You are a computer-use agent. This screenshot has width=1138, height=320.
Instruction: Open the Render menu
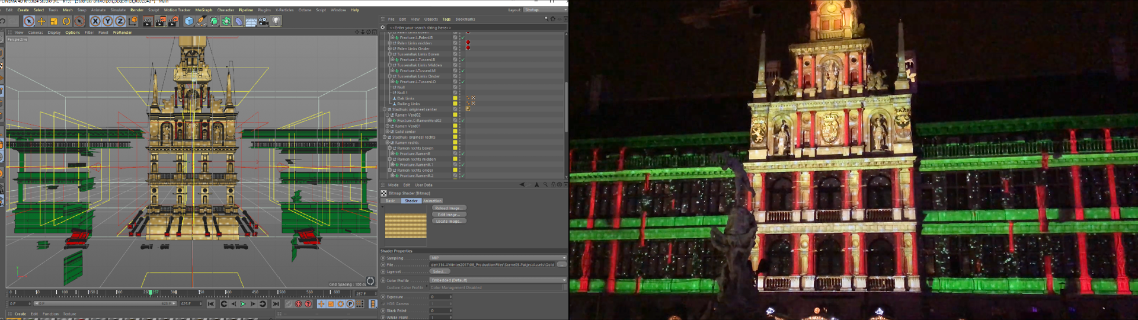point(137,10)
